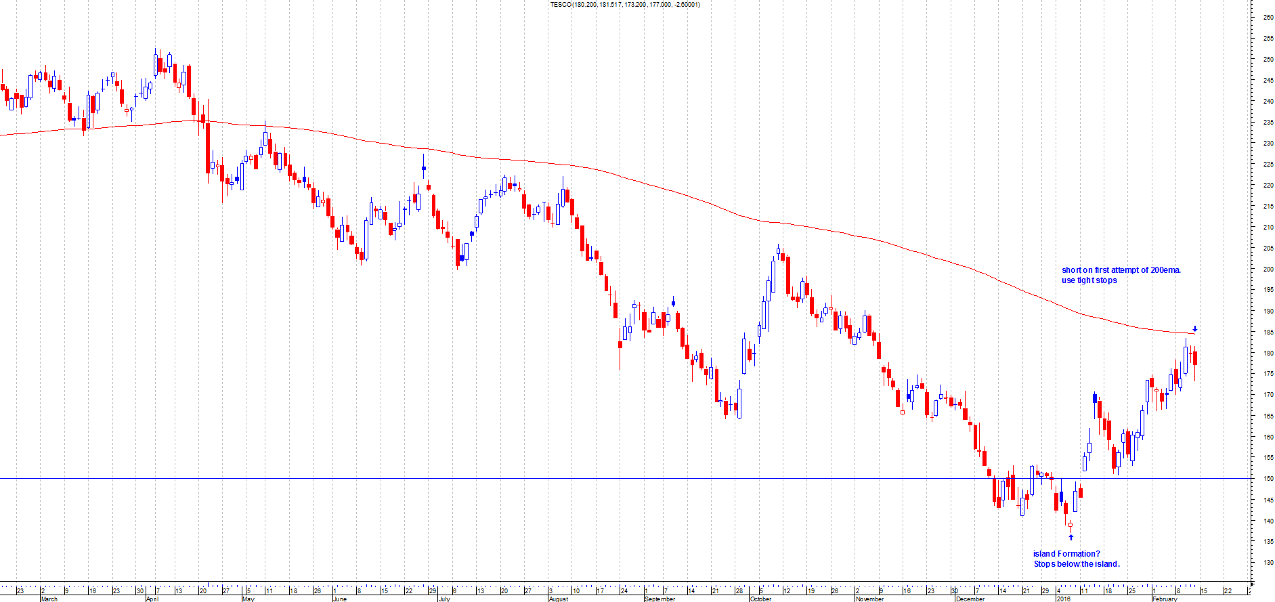Click the 150 price axis label
The height and width of the screenshot is (602, 1275).
click(x=1267, y=479)
